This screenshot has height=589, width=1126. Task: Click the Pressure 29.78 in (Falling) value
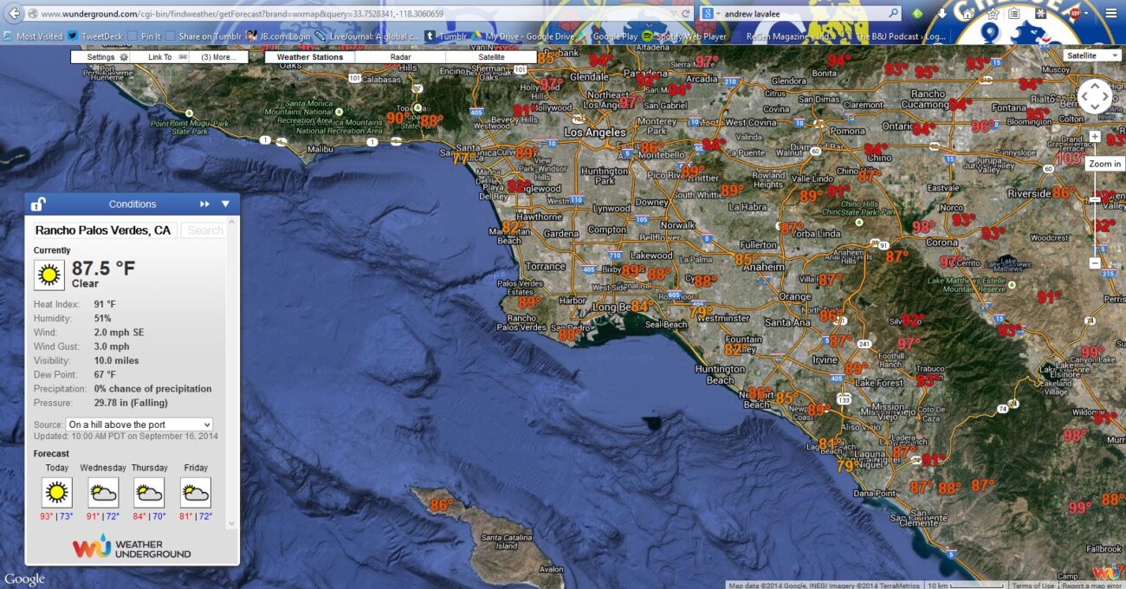131,403
